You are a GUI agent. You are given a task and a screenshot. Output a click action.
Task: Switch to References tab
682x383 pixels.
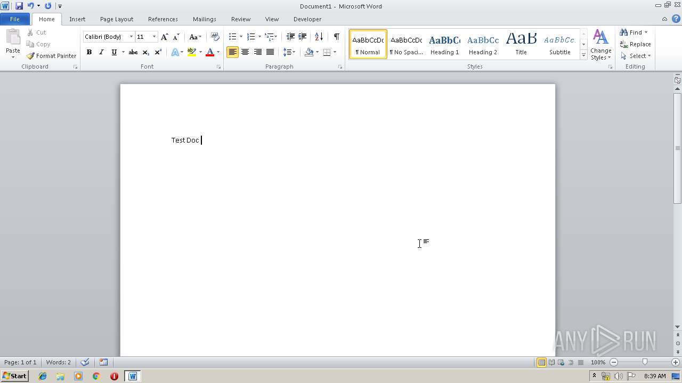[163, 19]
